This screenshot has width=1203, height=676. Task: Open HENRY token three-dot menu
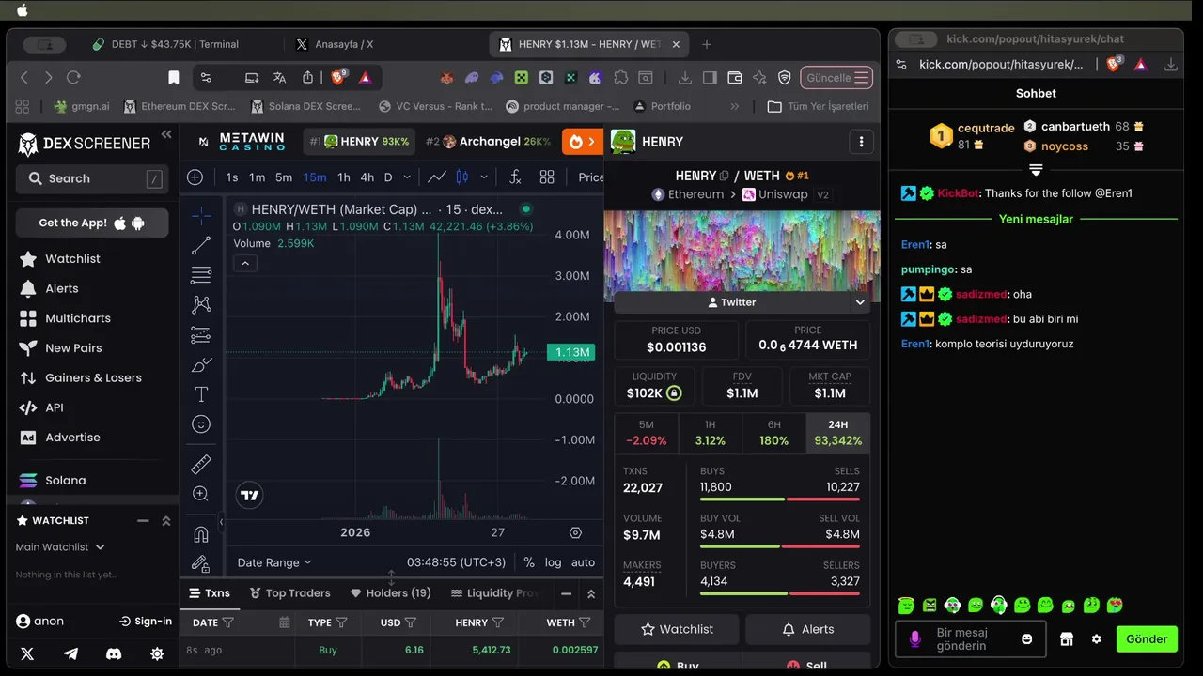pos(862,142)
